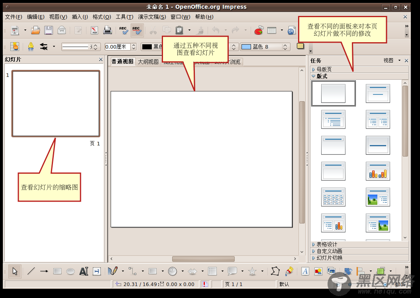Choose the Line drawing tool

click(31, 271)
